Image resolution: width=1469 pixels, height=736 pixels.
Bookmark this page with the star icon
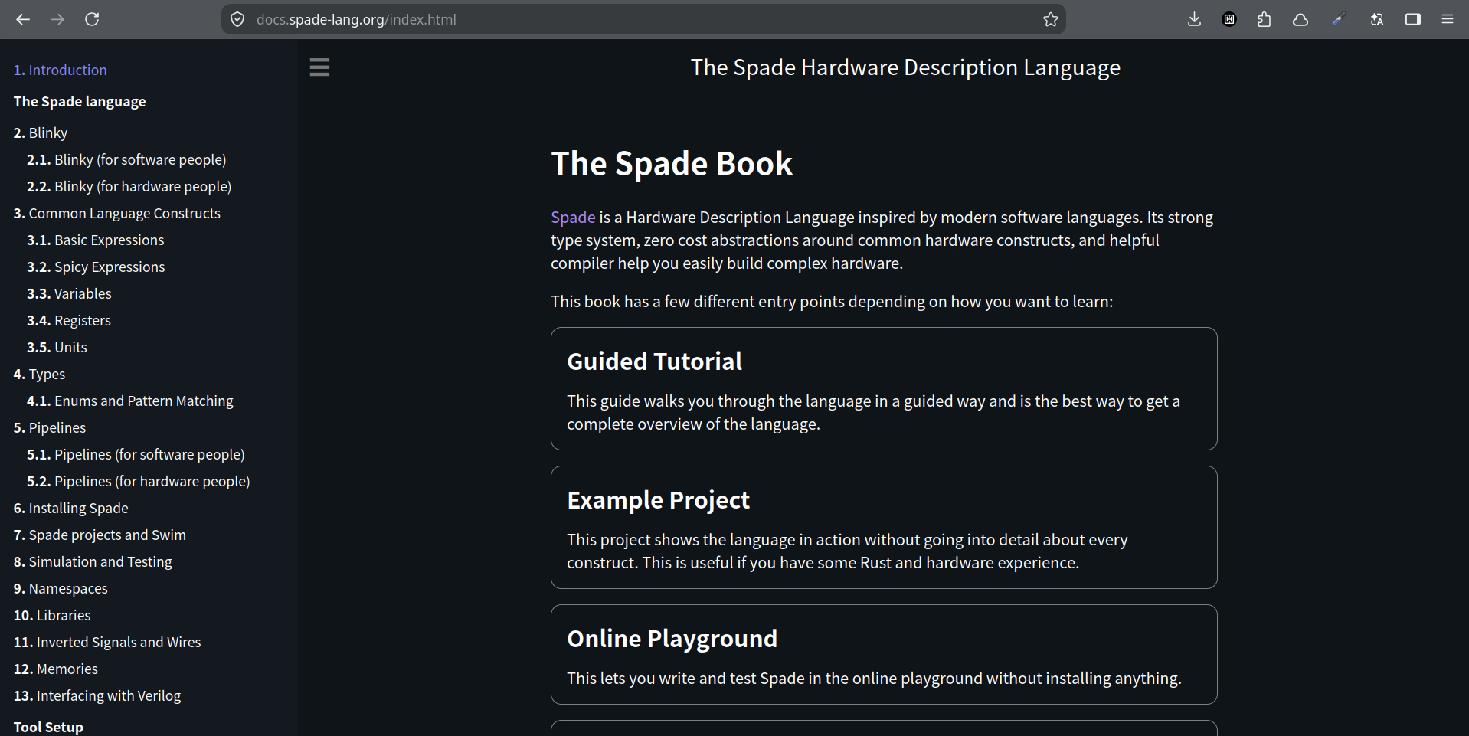click(1050, 19)
